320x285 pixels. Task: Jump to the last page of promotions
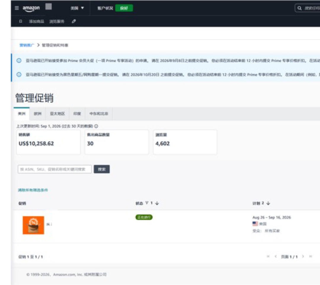coord(311,257)
